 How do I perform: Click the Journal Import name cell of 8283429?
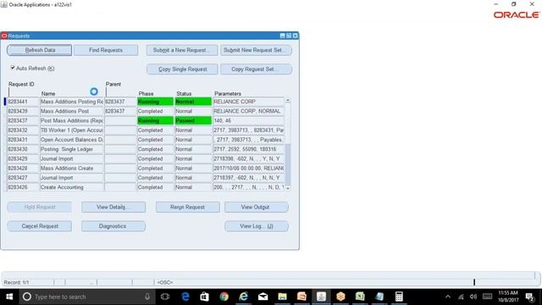pos(71,158)
